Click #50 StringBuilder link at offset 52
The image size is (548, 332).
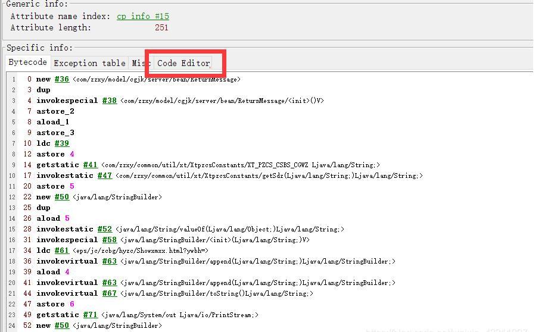point(61,325)
